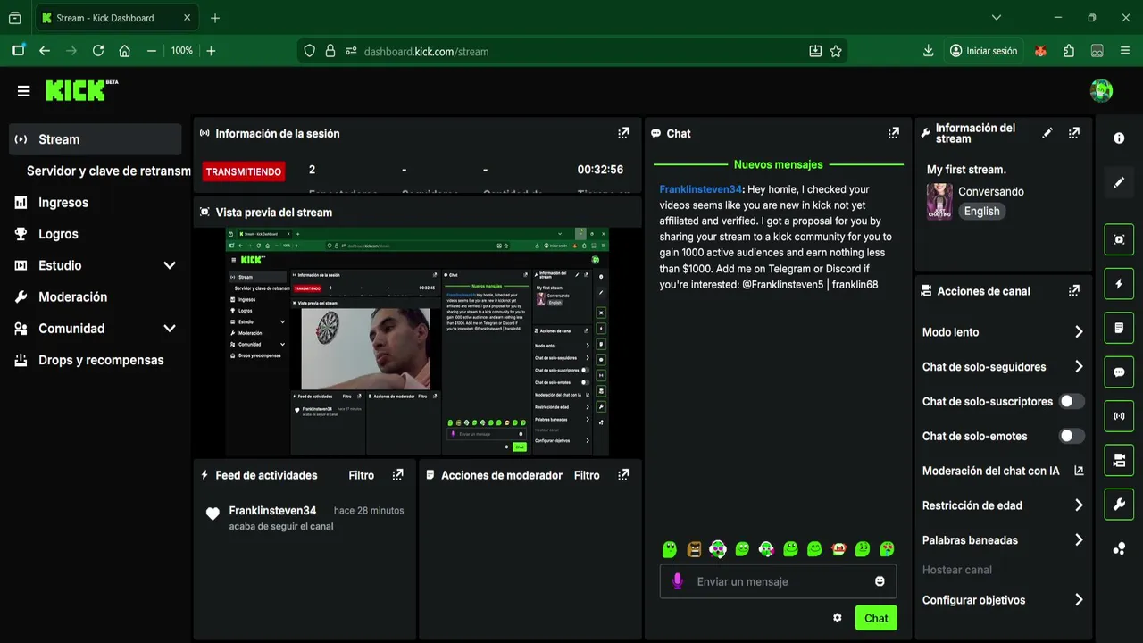Open the Chat de solo-seguidores options
The height and width of the screenshot is (643, 1143).
pos(1003,367)
